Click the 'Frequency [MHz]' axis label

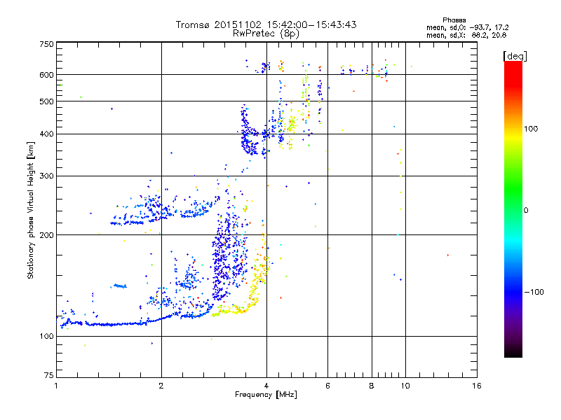click(266, 395)
